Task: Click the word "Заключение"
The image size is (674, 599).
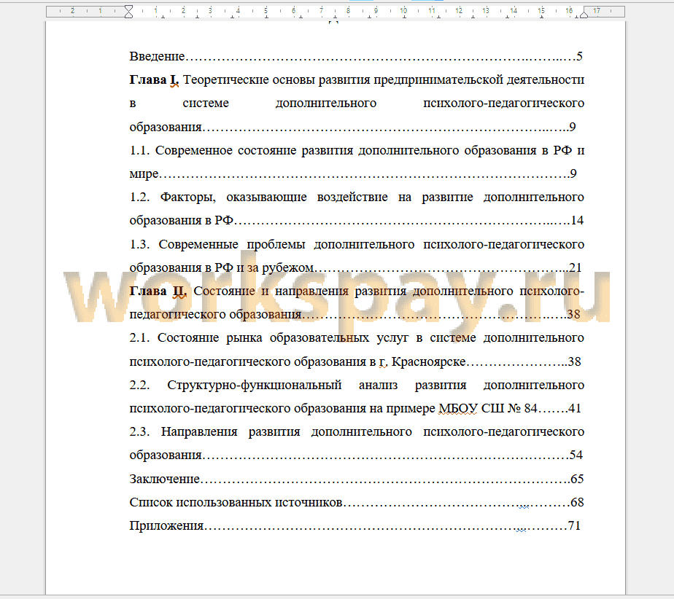Action: click(165, 479)
